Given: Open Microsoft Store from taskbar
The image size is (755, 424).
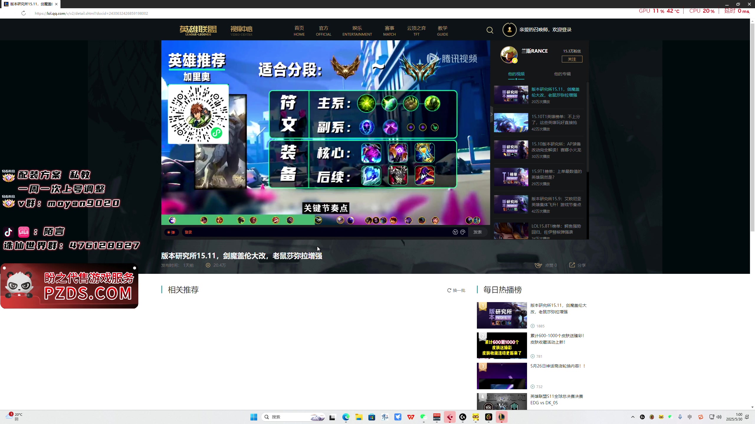Looking at the screenshot, I should point(372,417).
